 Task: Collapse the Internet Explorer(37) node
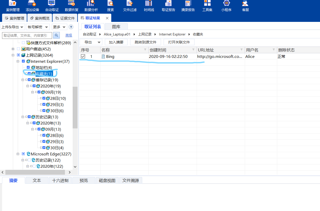tap(18, 61)
